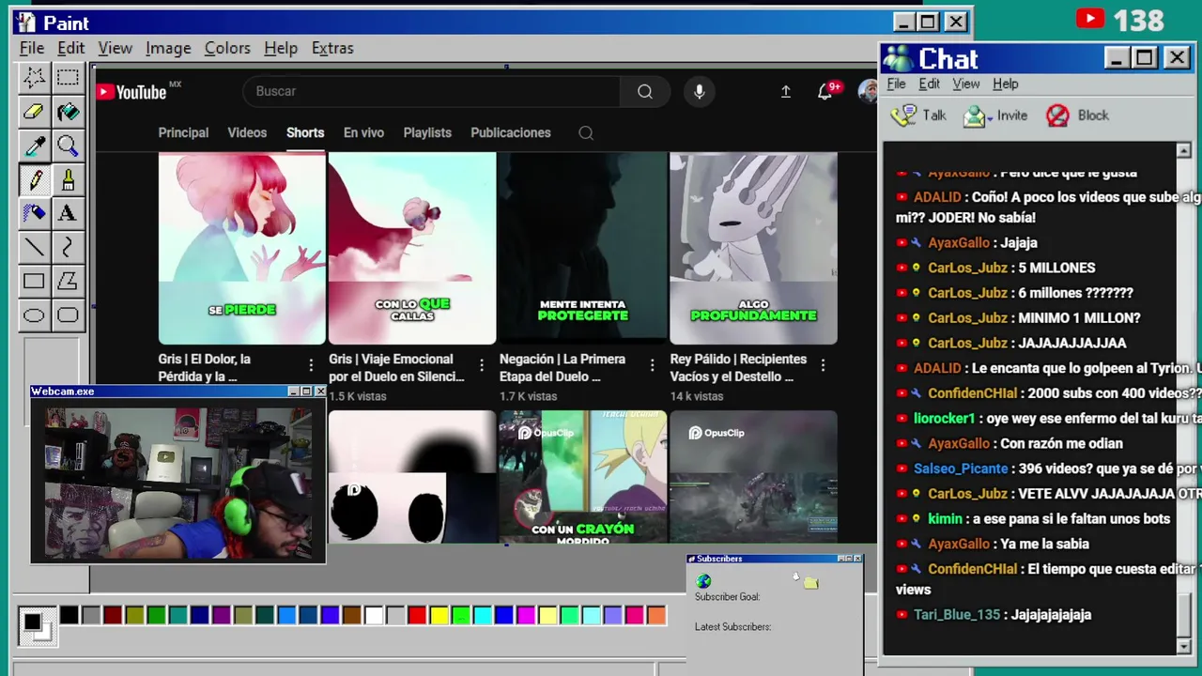Select the Magnifier tool in Paint

pos(68,145)
